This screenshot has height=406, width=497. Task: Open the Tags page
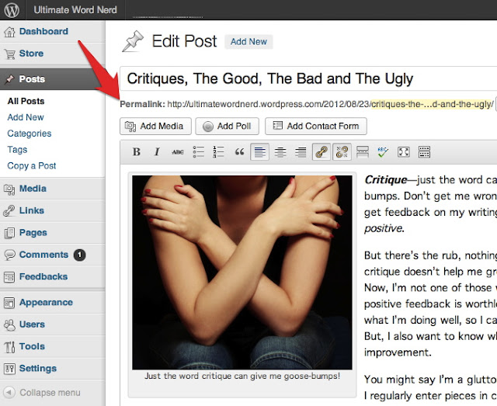click(x=17, y=150)
